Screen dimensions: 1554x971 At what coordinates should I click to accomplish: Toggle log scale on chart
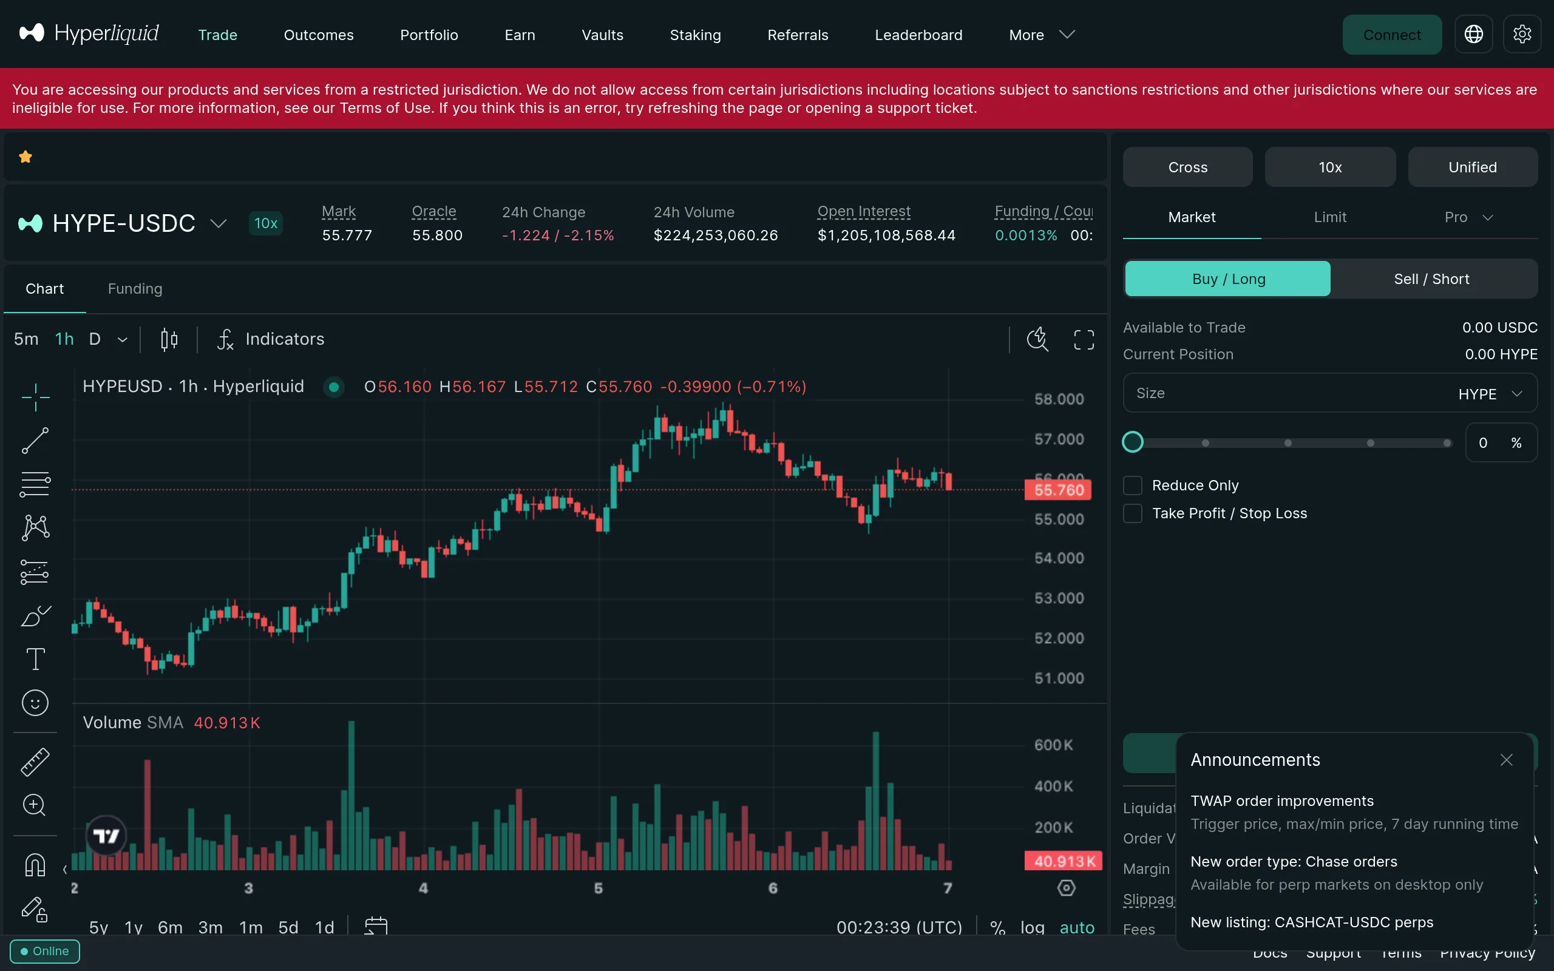click(1032, 927)
